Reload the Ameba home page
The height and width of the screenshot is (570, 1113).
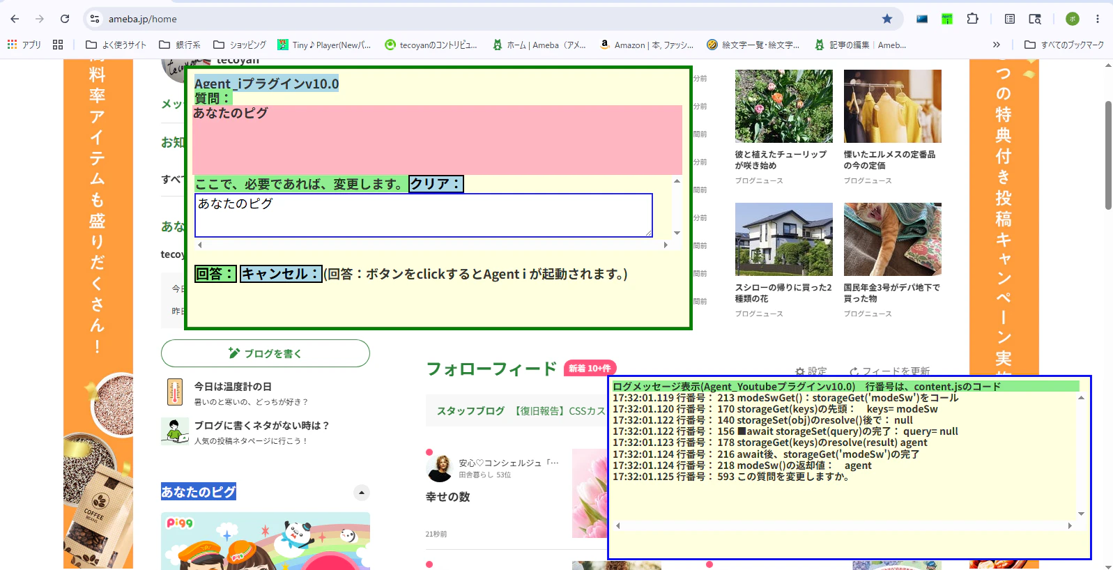(65, 19)
